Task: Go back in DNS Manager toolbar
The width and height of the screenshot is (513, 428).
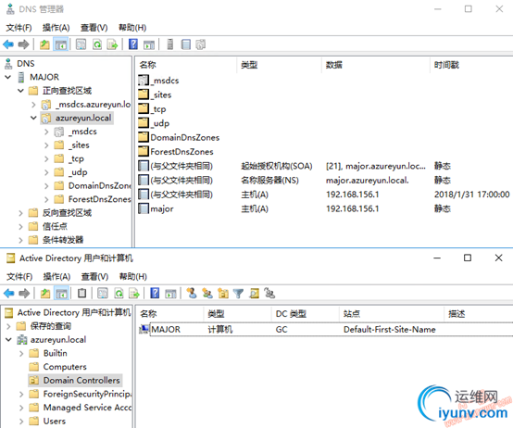Action: [x=8, y=44]
